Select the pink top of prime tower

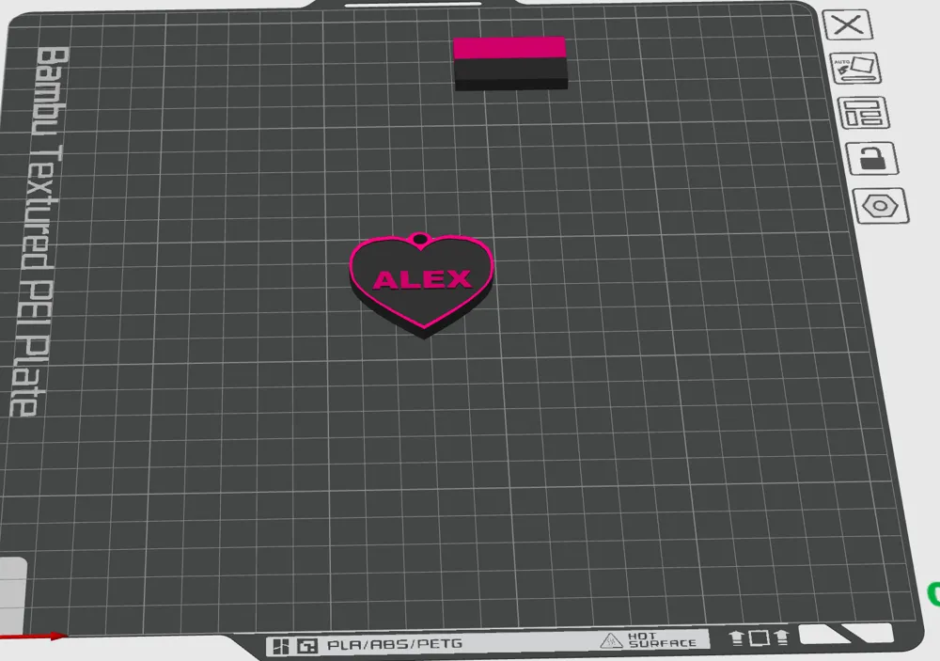(x=509, y=48)
